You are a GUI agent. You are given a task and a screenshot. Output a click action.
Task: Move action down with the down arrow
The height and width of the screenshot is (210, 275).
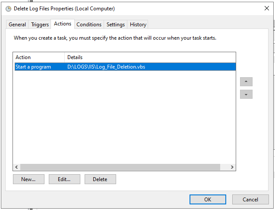pos(246,94)
